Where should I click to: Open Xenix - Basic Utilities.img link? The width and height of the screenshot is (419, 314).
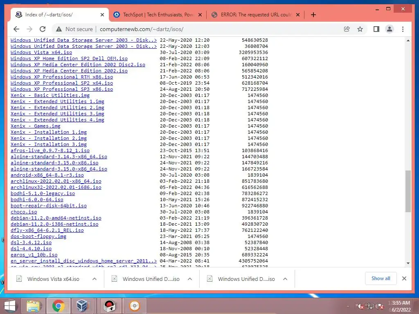click(50, 95)
